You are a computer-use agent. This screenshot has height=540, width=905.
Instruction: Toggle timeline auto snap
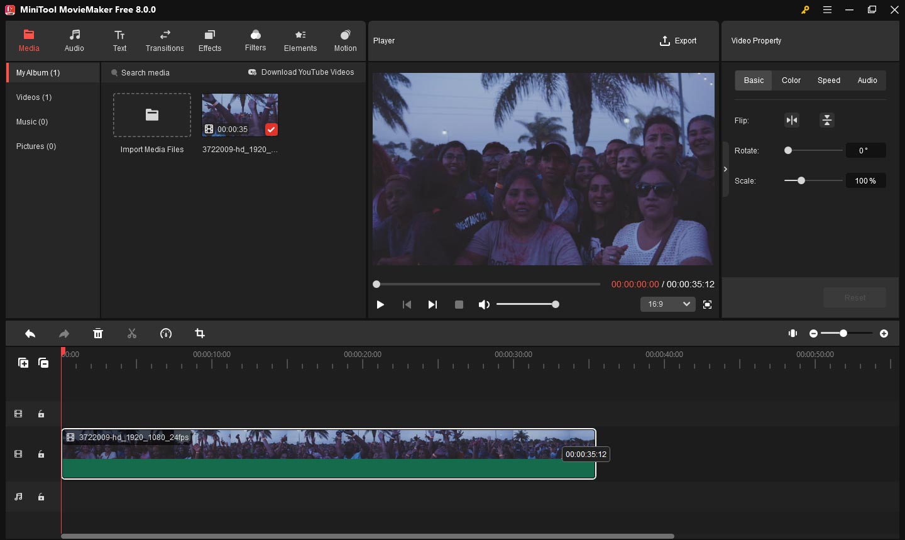(x=793, y=333)
